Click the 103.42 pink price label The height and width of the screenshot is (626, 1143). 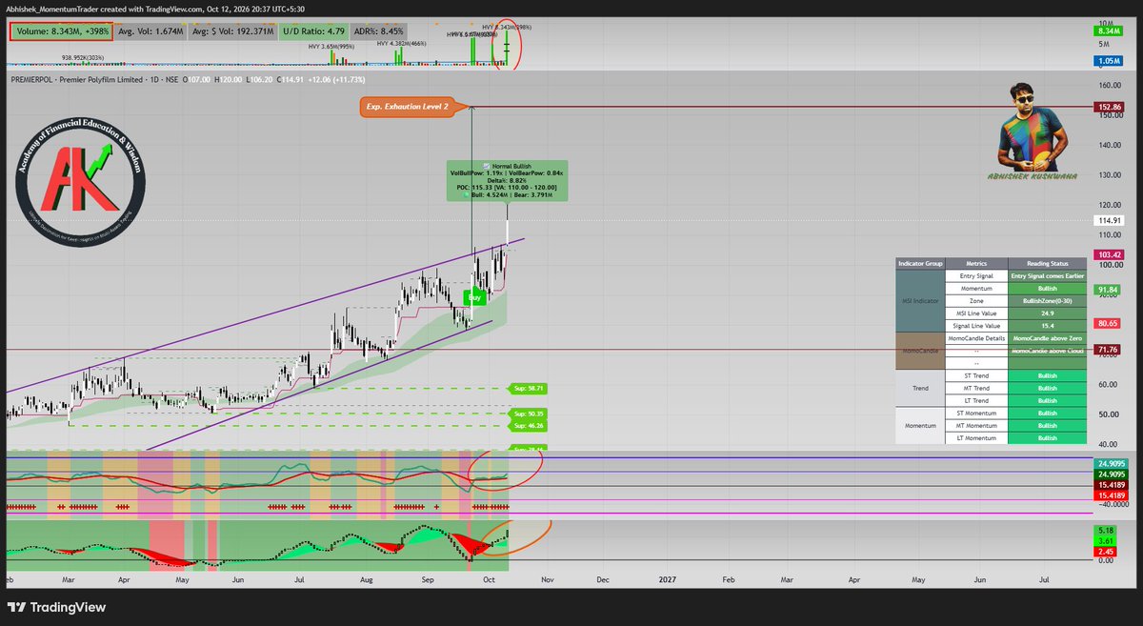coord(1111,254)
